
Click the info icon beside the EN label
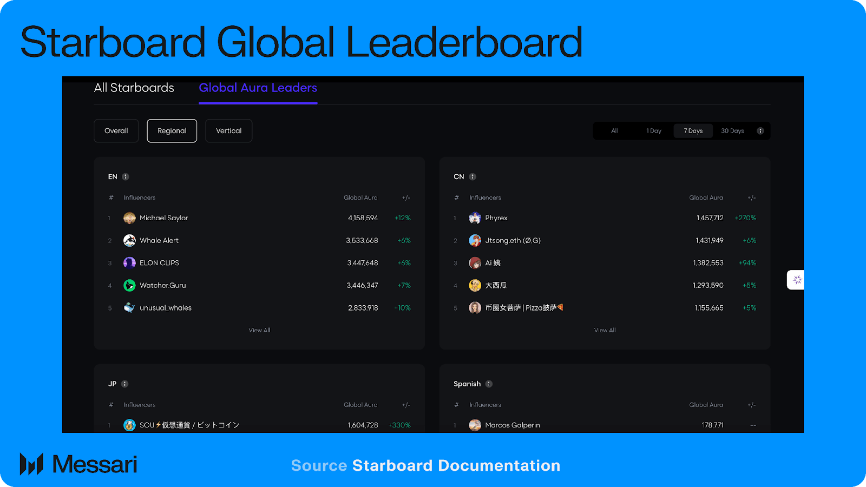coord(126,176)
